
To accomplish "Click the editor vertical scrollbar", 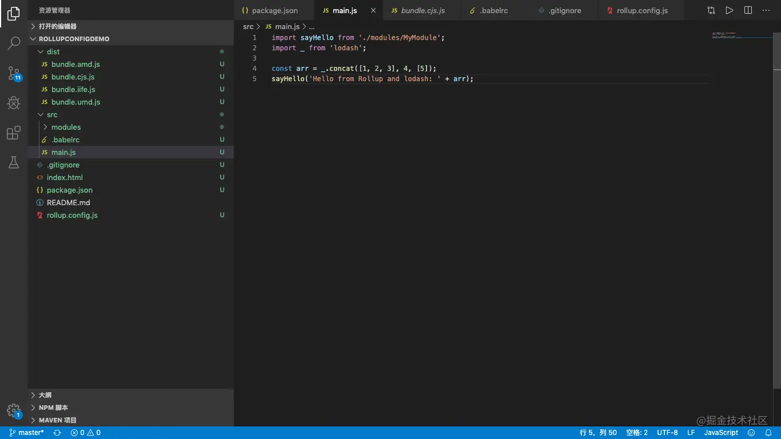I will [x=777, y=211].
